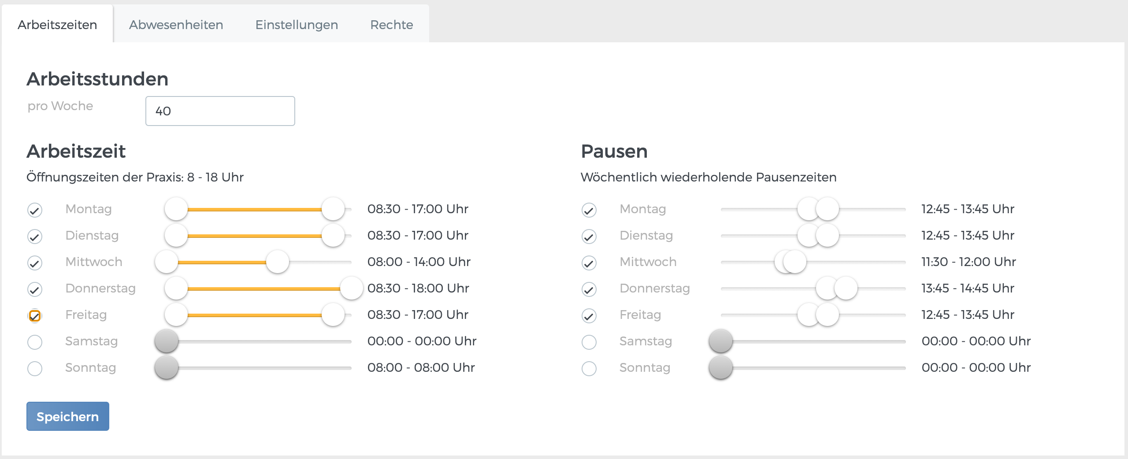Uncheck the Montag working time checkbox
1128x459 pixels.
click(x=35, y=210)
